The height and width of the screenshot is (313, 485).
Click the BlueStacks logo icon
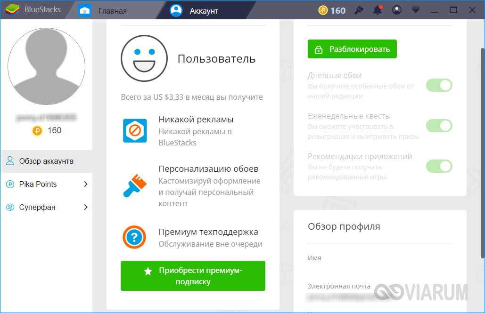click(12, 10)
